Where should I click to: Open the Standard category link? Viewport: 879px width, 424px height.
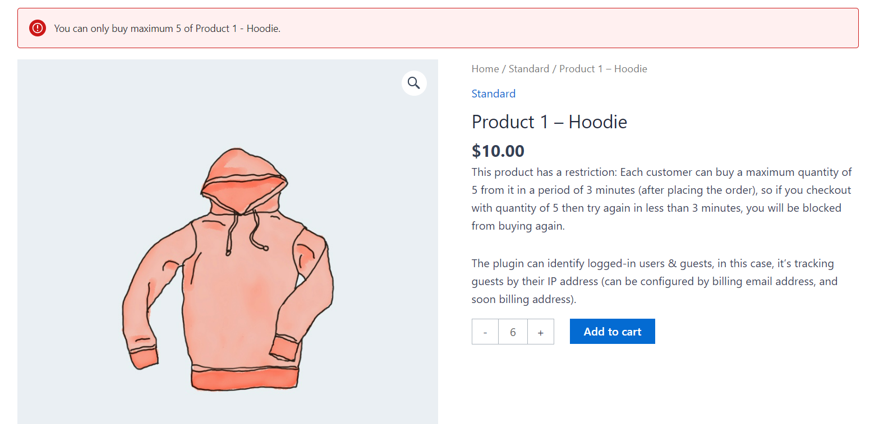[493, 93]
